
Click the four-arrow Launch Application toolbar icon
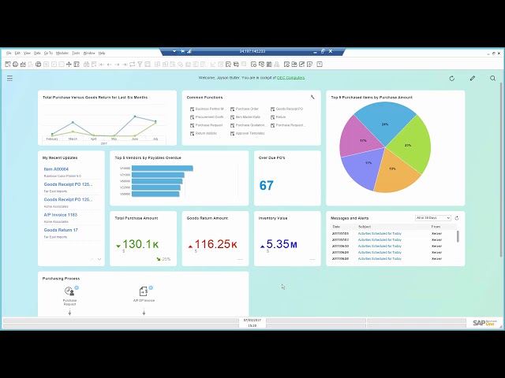pos(69,65)
